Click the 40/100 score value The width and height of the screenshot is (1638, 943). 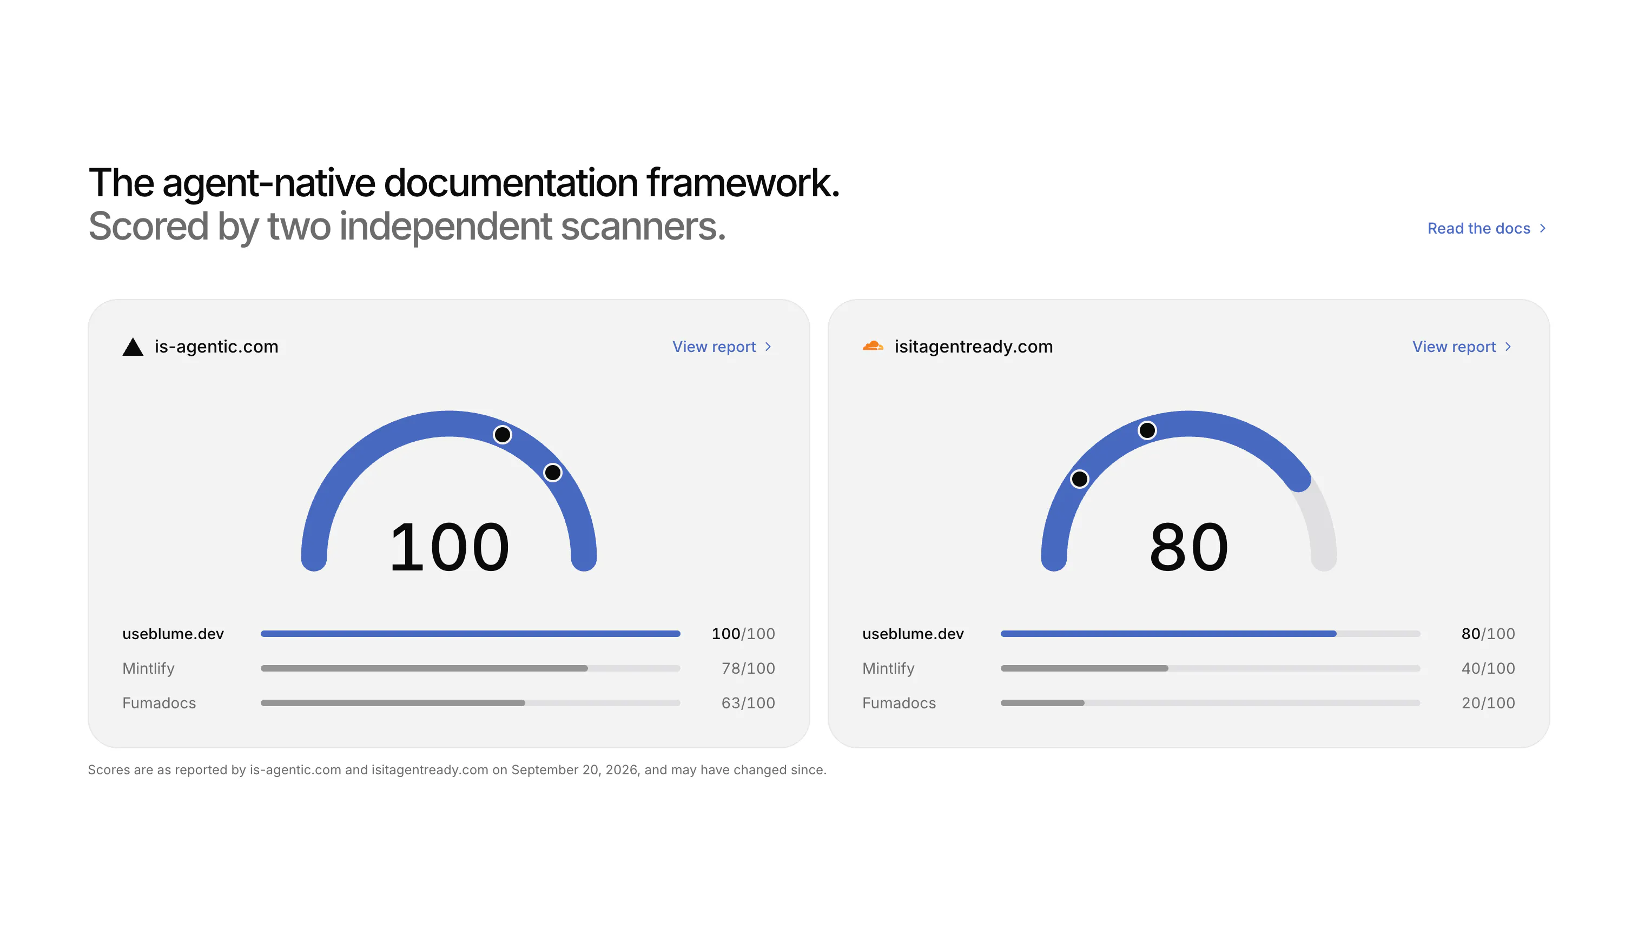click(x=1488, y=668)
